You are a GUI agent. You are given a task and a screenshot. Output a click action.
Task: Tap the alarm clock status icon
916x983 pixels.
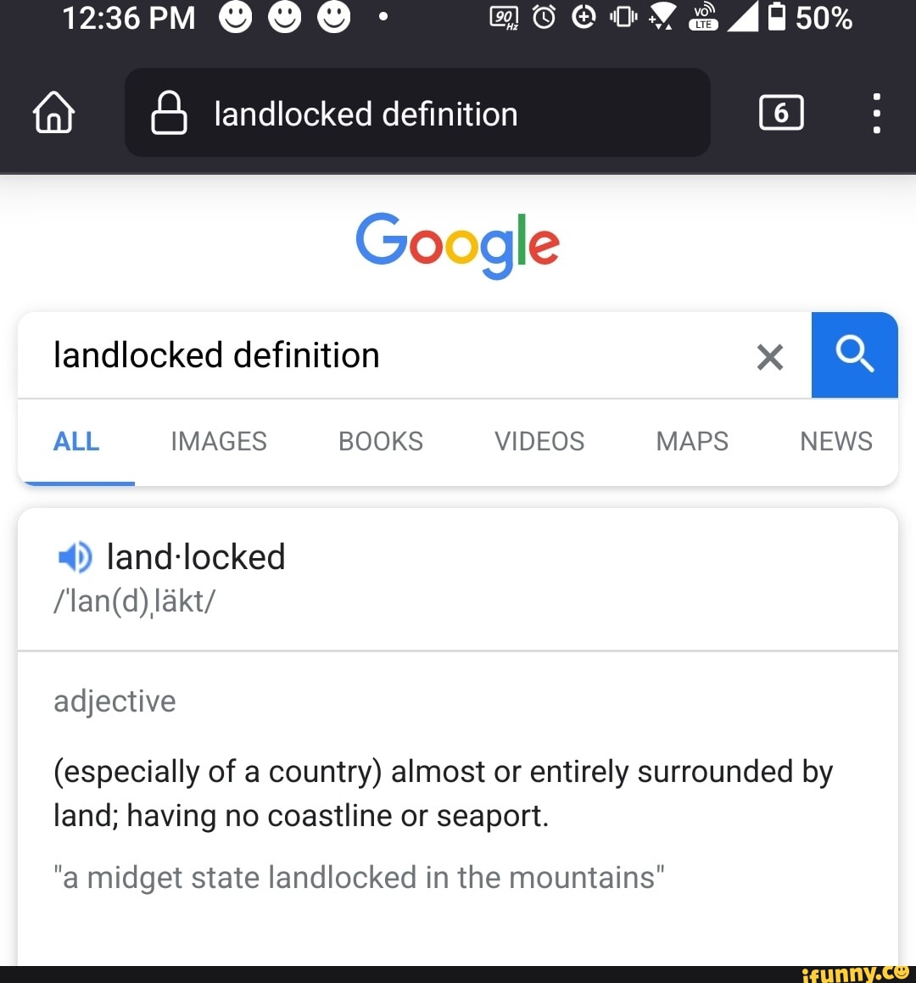pos(544,17)
